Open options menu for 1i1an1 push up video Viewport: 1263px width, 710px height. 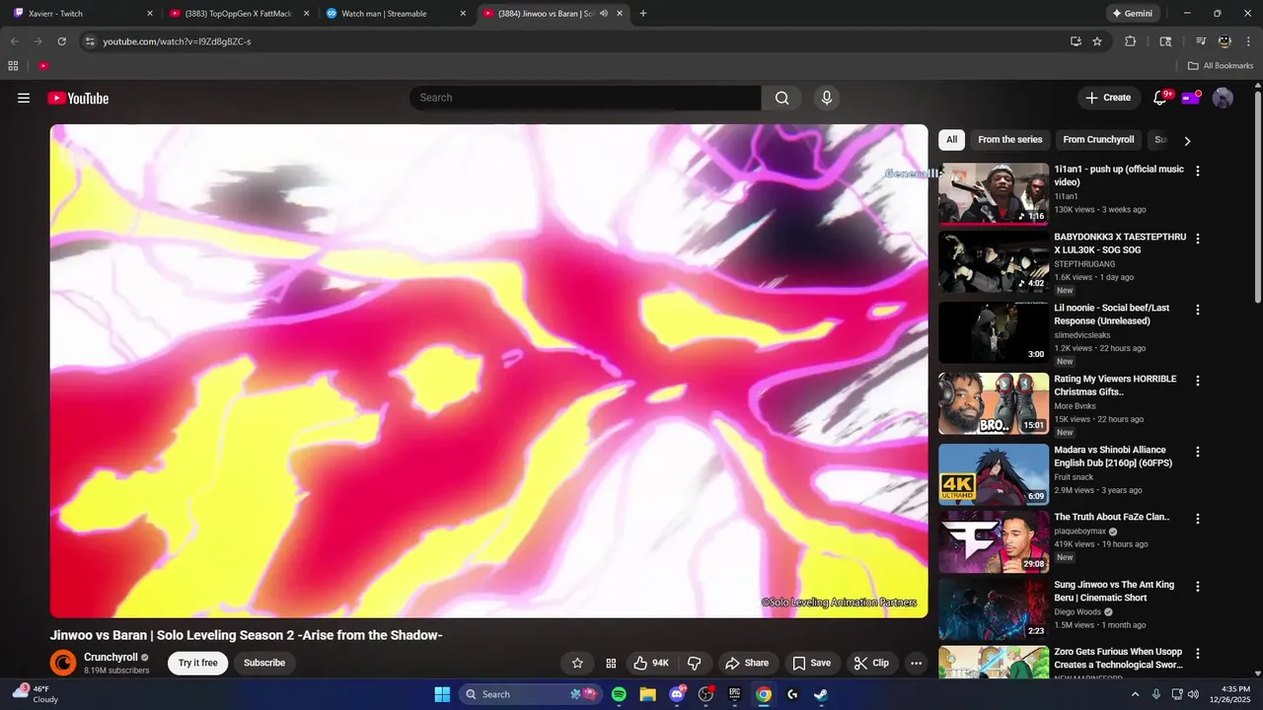coord(1198,171)
